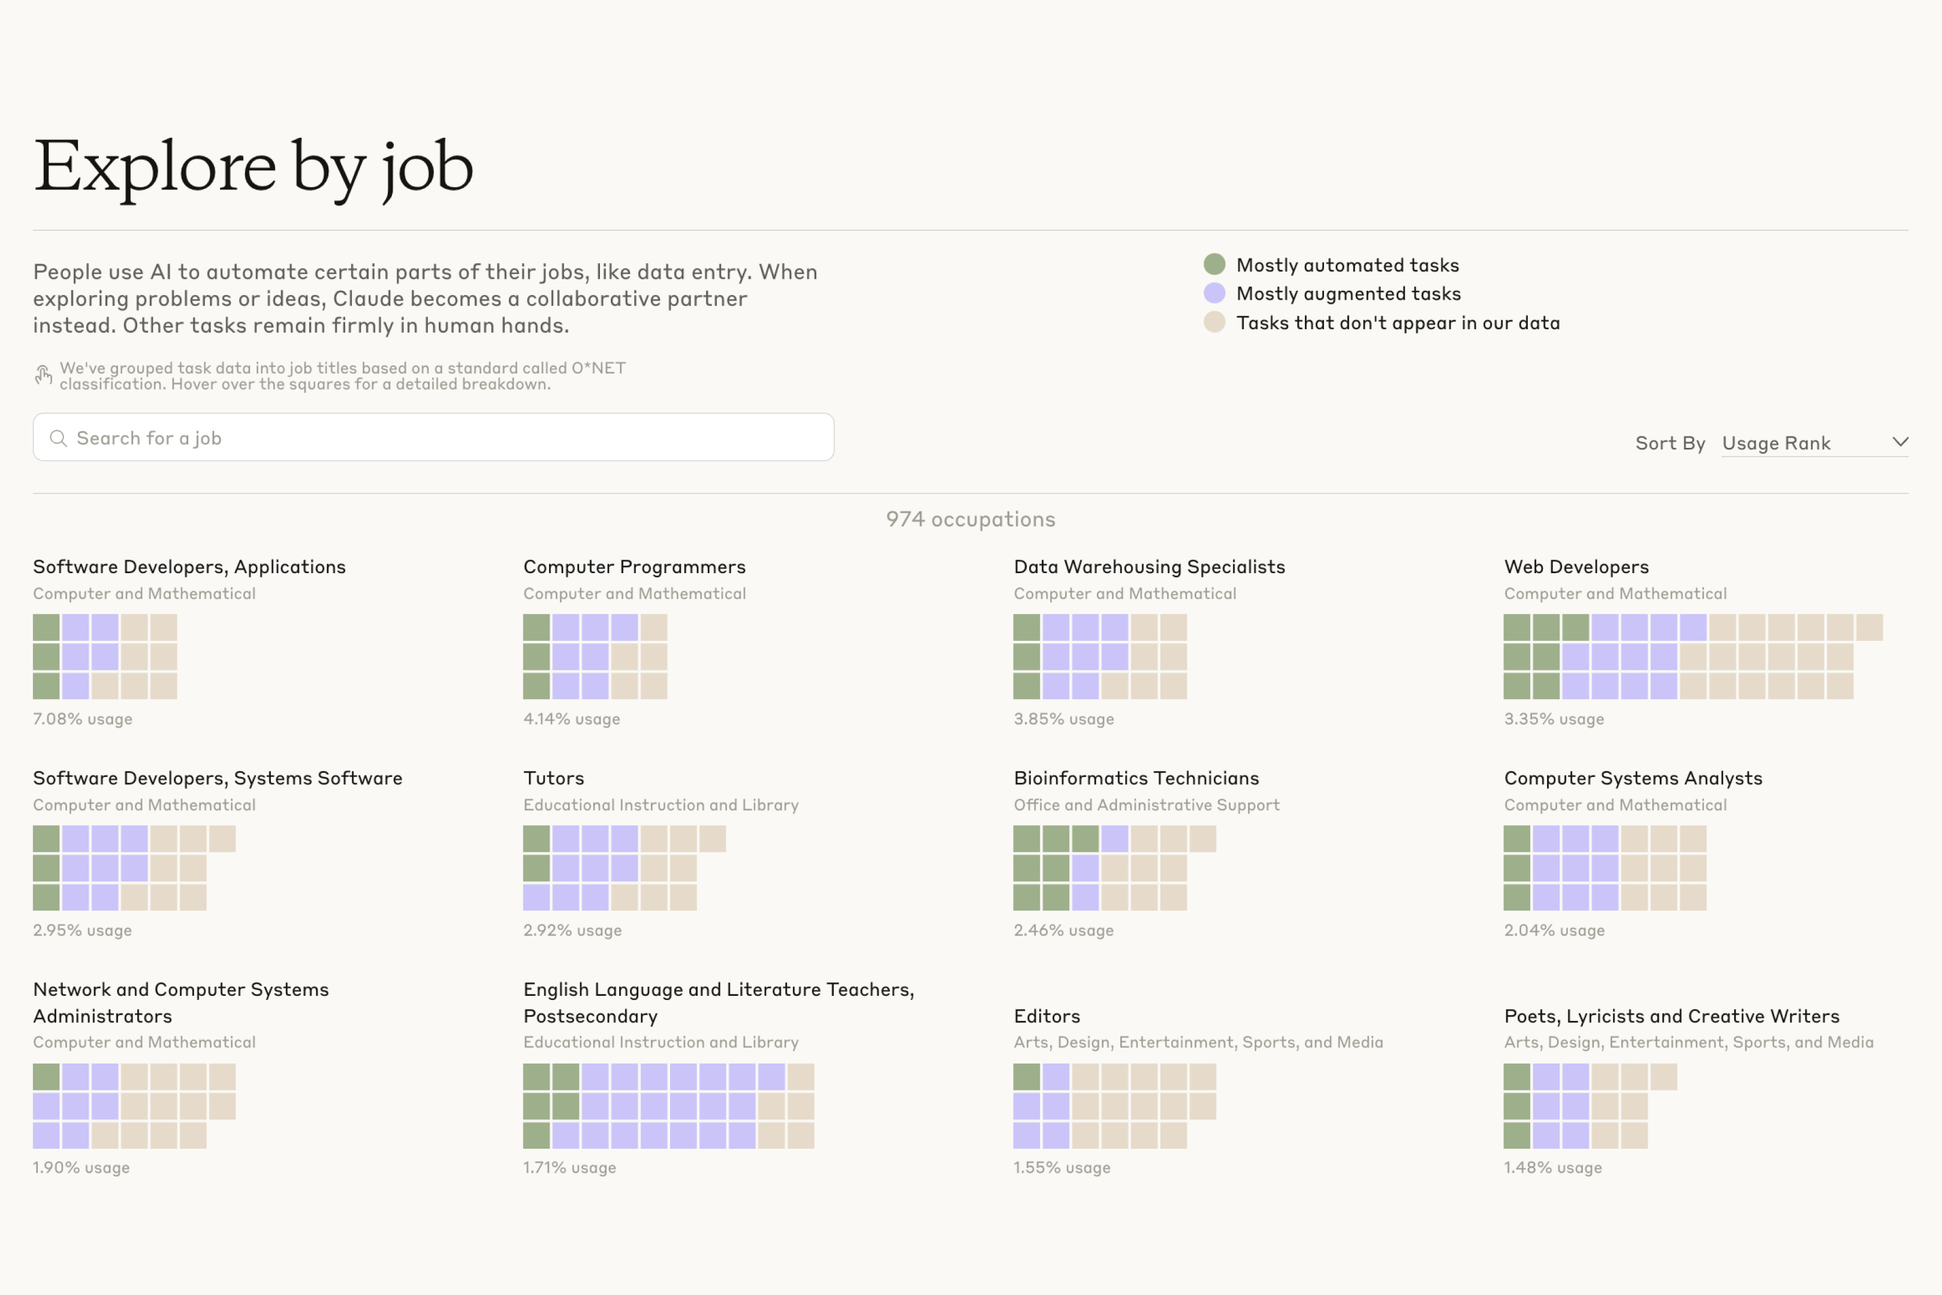Open Data Warehousing Specialists job title
The image size is (1942, 1295).
coord(1148,567)
